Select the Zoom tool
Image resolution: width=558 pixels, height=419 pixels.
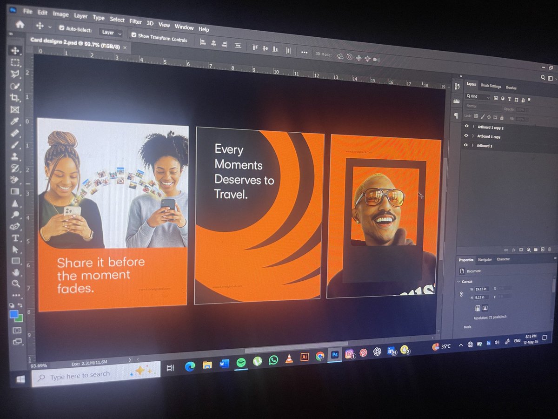(16, 283)
